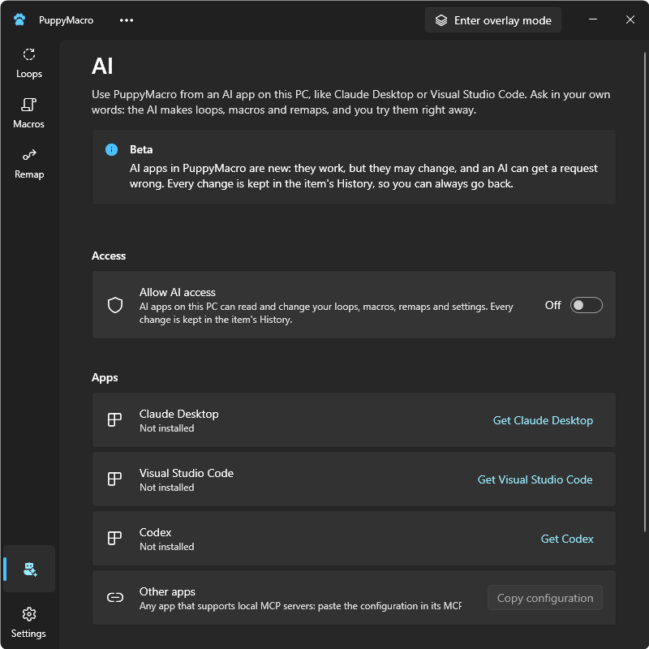Viewport: 649px width, 649px height.
Task: Click the 'Other apps' title text
Action: click(x=167, y=591)
